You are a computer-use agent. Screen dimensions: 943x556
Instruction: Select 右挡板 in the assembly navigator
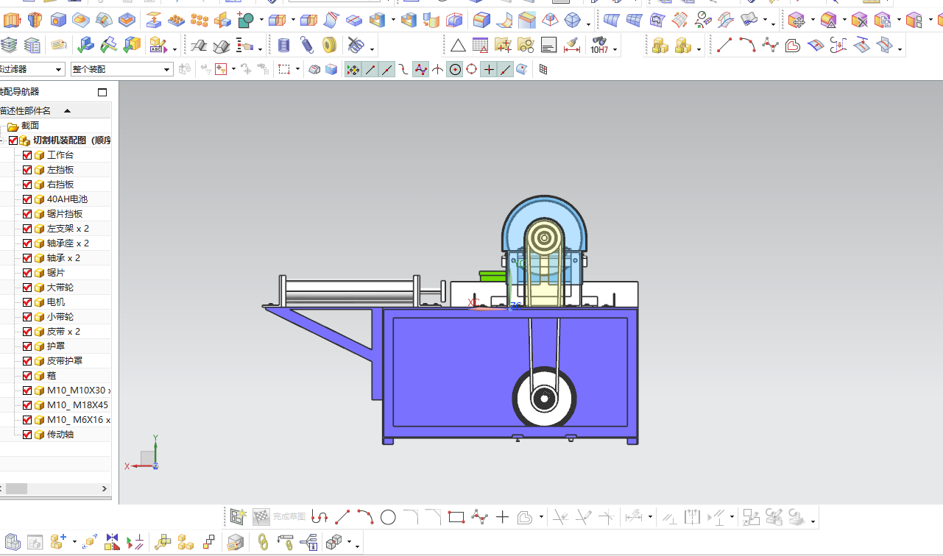click(60, 185)
